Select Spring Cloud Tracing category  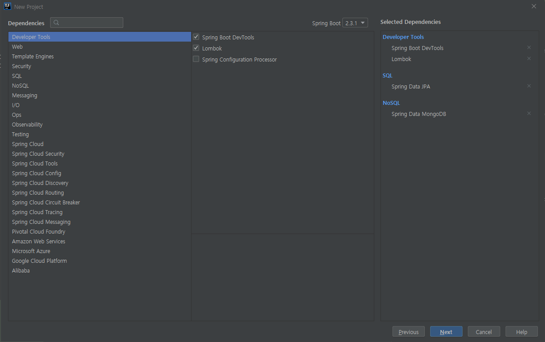click(x=100, y=212)
